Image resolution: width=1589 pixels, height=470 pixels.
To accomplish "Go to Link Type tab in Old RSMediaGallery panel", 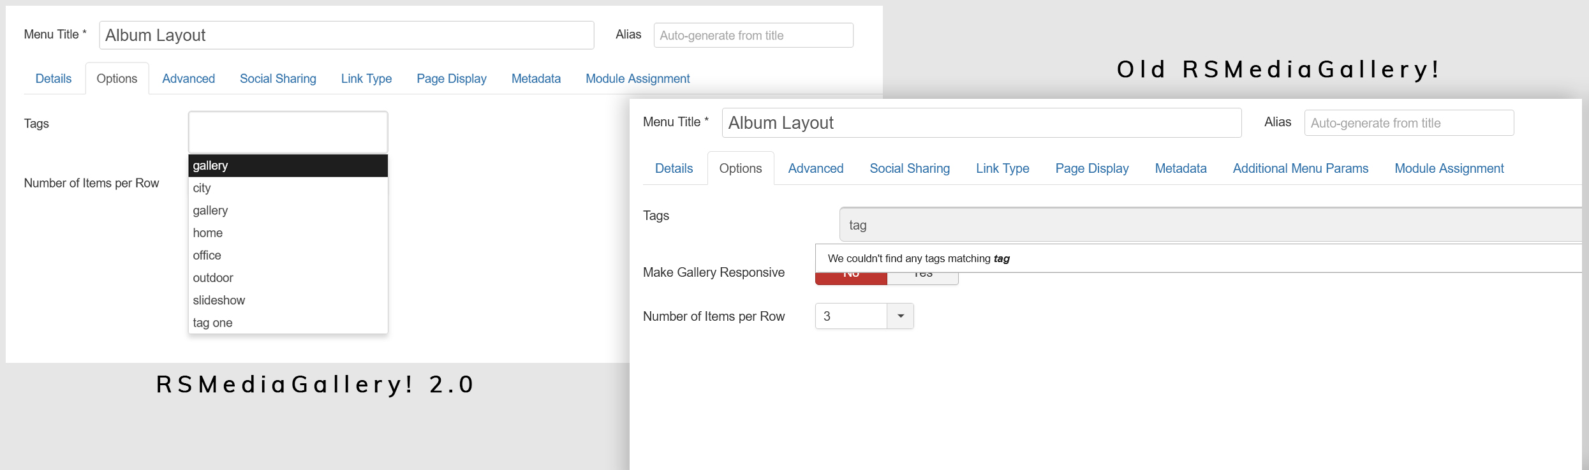I will 1003,168.
